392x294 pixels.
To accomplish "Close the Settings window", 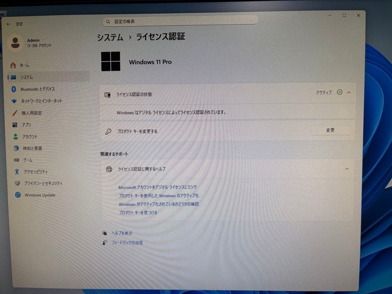I will tap(358, 15).
